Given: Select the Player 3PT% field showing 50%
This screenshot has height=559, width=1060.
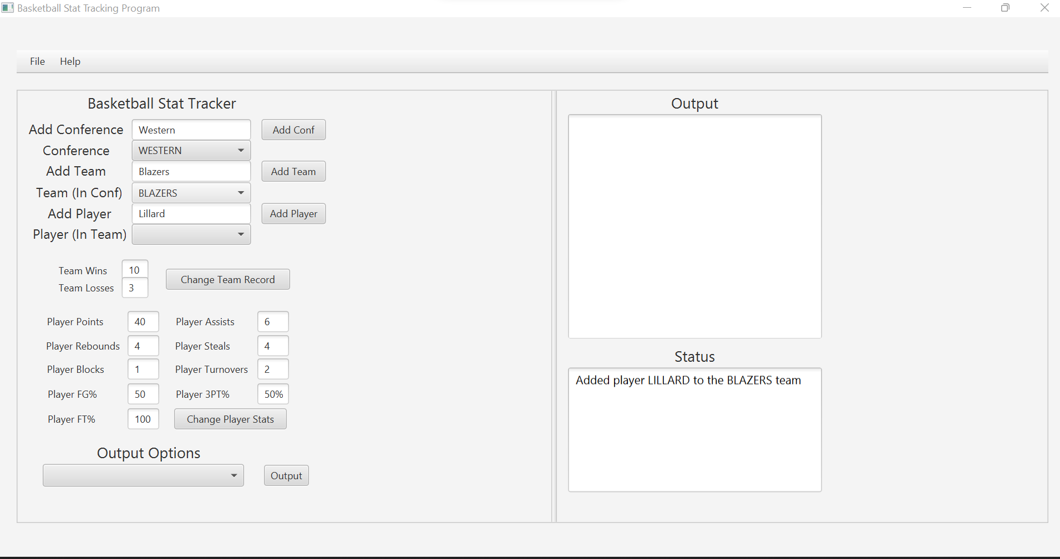Looking at the screenshot, I should [272, 394].
